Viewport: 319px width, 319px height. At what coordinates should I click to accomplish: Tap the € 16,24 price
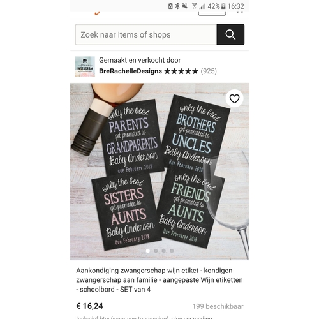(x=89, y=306)
